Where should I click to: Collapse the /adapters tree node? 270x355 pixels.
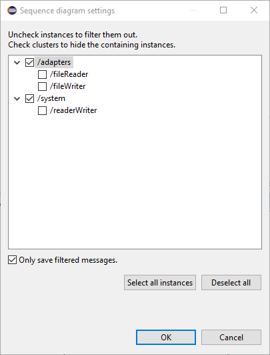[17, 62]
